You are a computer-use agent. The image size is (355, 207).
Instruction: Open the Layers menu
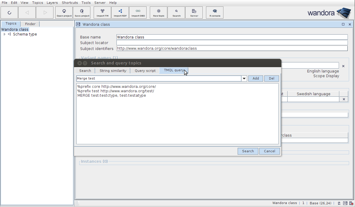52,3
